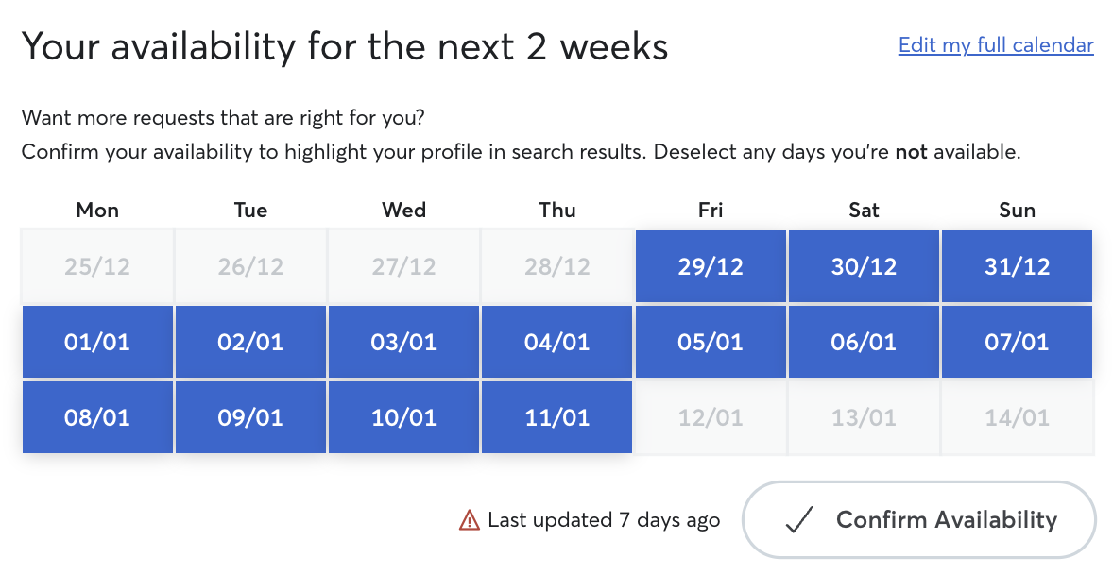This screenshot has width=1113, height=574.
Task: Toggle off the 31/12 Sunday date
Action: click(1018, 266)
